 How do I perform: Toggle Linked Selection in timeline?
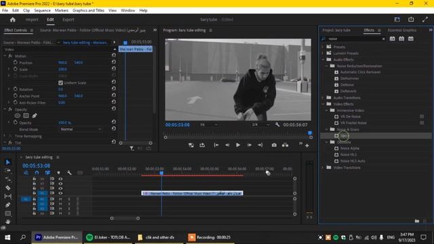pyautogui.click(x=47, y=173)
